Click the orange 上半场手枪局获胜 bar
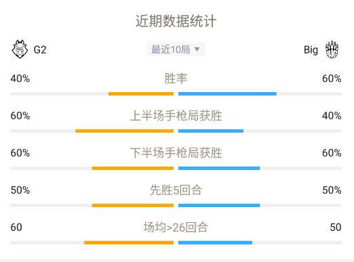 [x=125, y=131]
